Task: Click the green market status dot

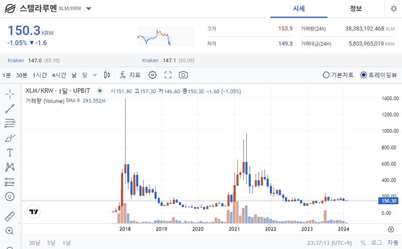Action: coord(99,90)
